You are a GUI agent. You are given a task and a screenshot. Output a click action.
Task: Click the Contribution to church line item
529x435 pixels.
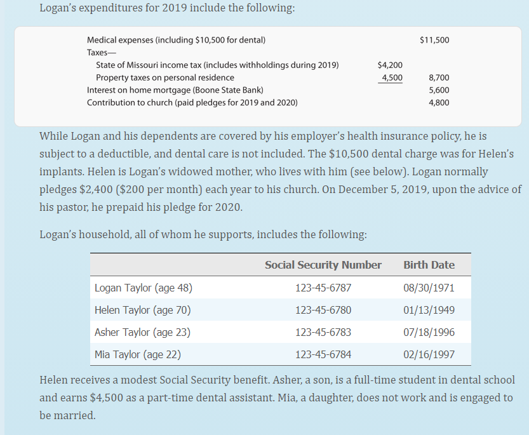pos(192,103)
